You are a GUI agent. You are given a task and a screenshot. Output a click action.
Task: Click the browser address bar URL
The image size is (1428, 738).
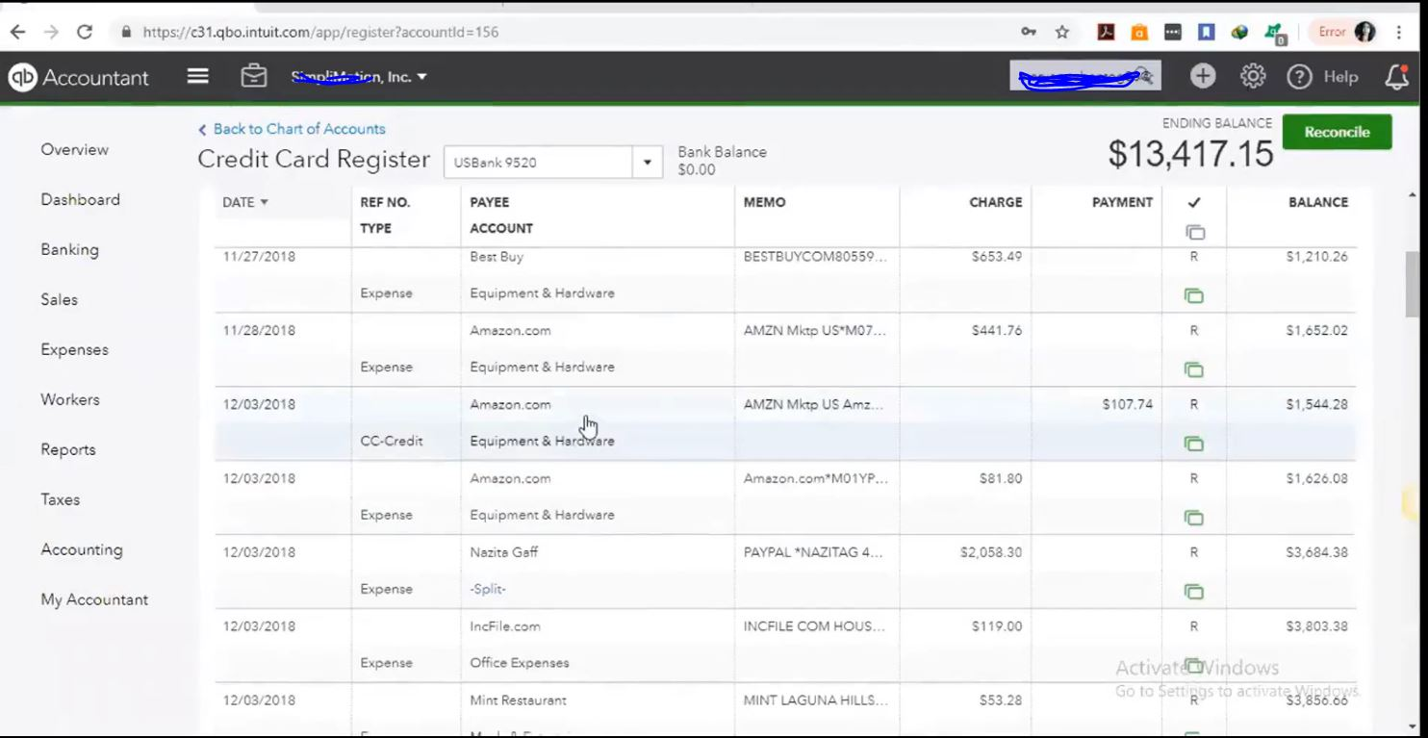pyautogui.click(x=320, y=32)
